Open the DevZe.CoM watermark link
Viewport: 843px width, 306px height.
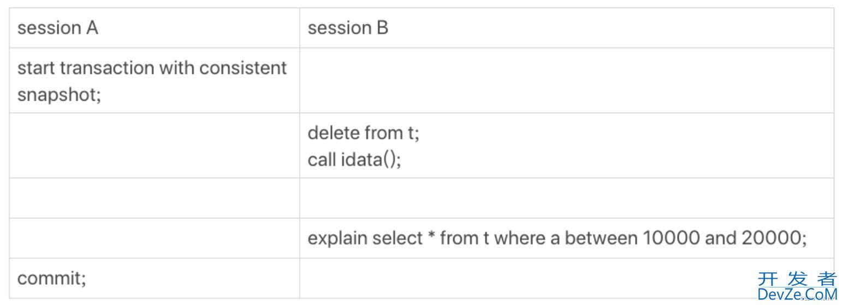point(797,295)
